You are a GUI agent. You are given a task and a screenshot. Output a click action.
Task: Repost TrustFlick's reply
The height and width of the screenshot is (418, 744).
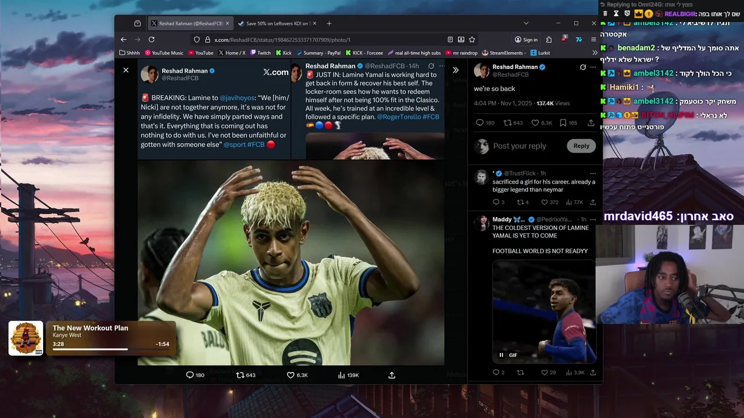pos(523,202)
